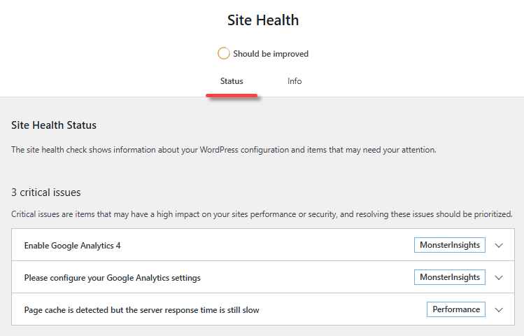This screenshot has height=336, width=524.
Task: Click the Should be improved status label
Action: point(271,54)
